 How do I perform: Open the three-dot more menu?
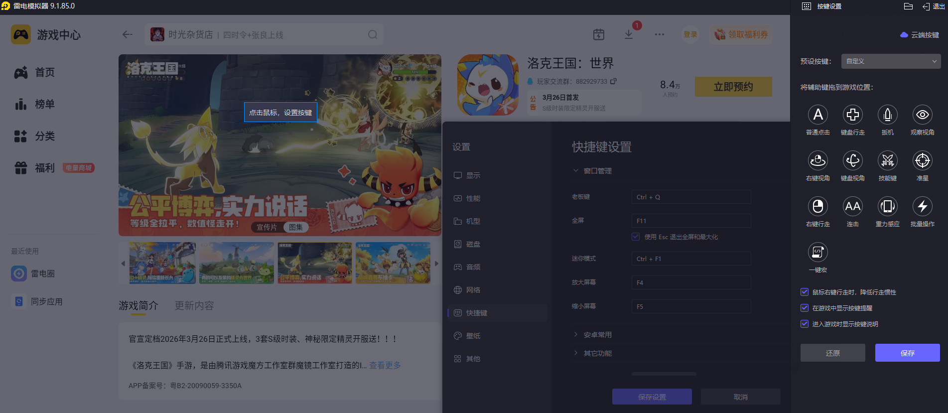tap(660, 34)
